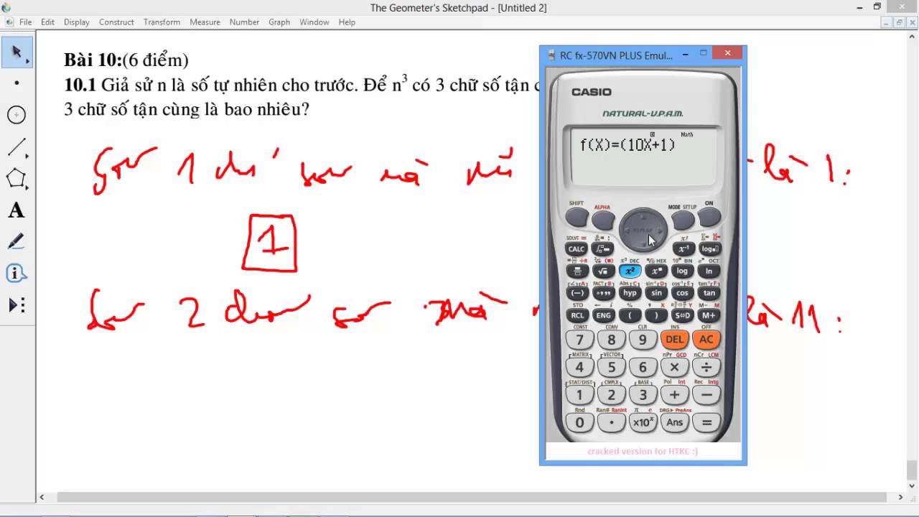
Task: Click the vertical scrollbar thumb of the sketch
Action: click(912, 470)
